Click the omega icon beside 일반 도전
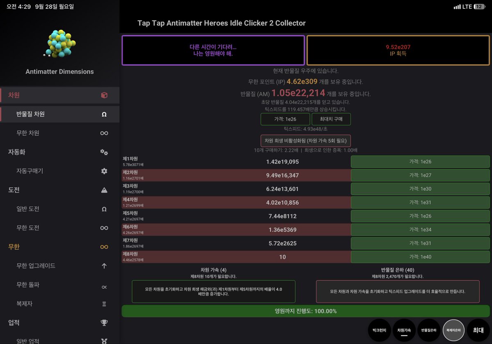 click(x=104, y=209)
